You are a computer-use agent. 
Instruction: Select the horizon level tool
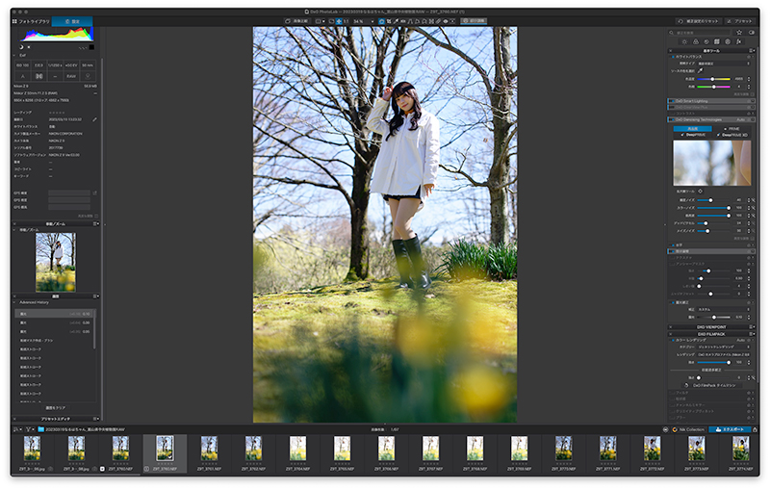[402, 21]
